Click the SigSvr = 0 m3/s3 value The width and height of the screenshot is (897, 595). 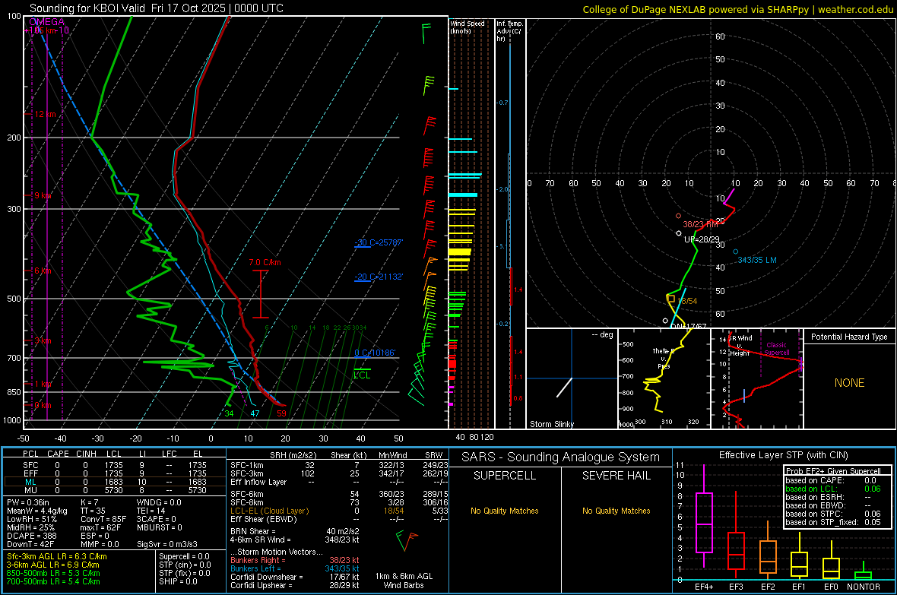pyautogui.click(x=167, y=544)
